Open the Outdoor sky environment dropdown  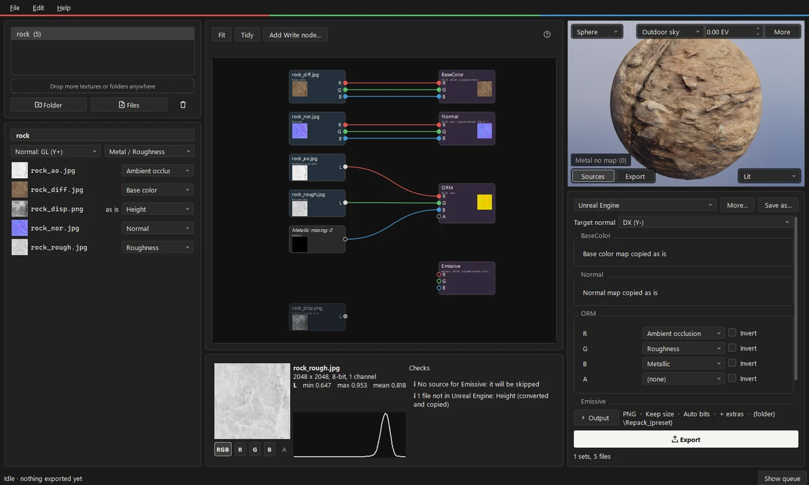[670, 32]
